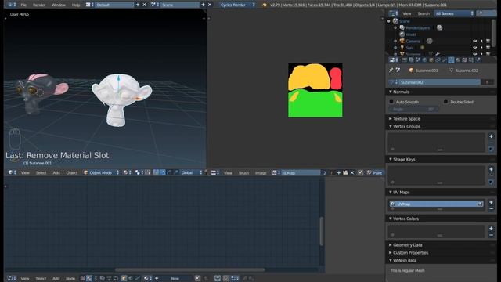Image resolution: width=501 pixels, height=282 pixels.
Task: Select the scale manipulator icon
Action: pyautogui.click(x=175, y=172)
